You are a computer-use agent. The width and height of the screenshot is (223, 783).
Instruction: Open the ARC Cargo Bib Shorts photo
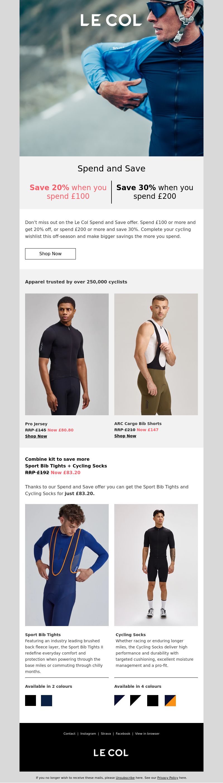tap(156, 354)
